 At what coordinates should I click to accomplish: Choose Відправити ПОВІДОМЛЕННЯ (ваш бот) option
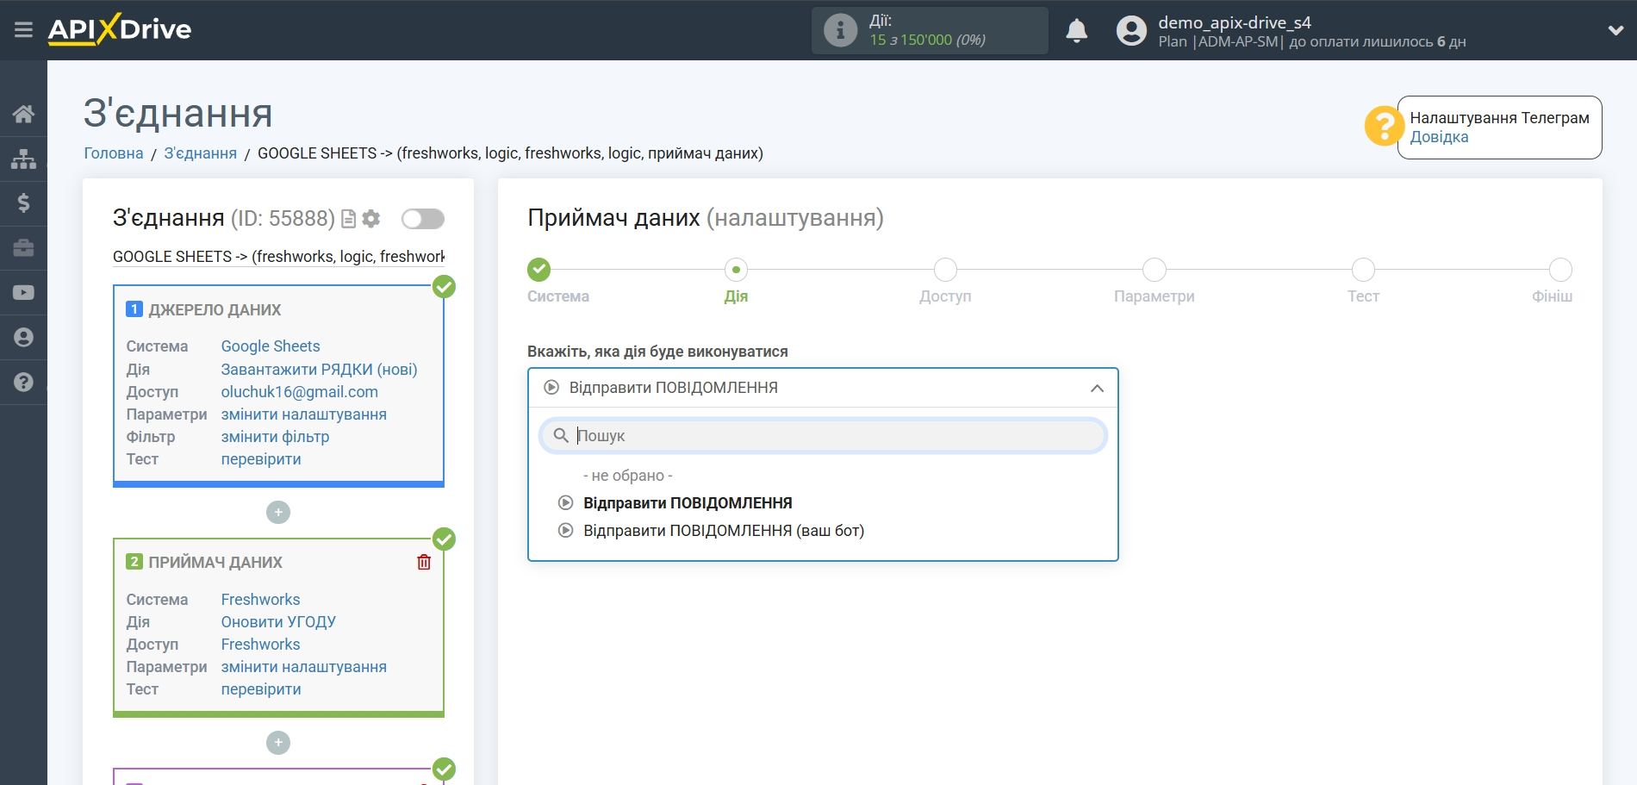click(x=723, y=531)
